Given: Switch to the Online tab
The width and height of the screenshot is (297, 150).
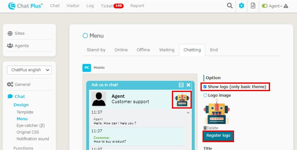Looking at the screenshot, I should click(x=121, y=50).
